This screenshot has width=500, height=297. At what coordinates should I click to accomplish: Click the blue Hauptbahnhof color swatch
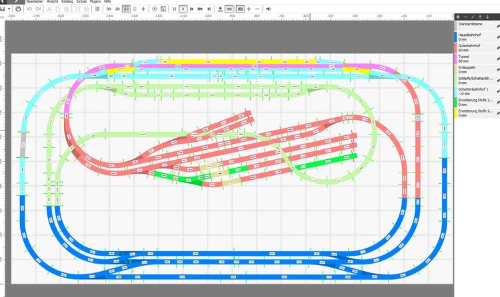(x=456, y=37)
